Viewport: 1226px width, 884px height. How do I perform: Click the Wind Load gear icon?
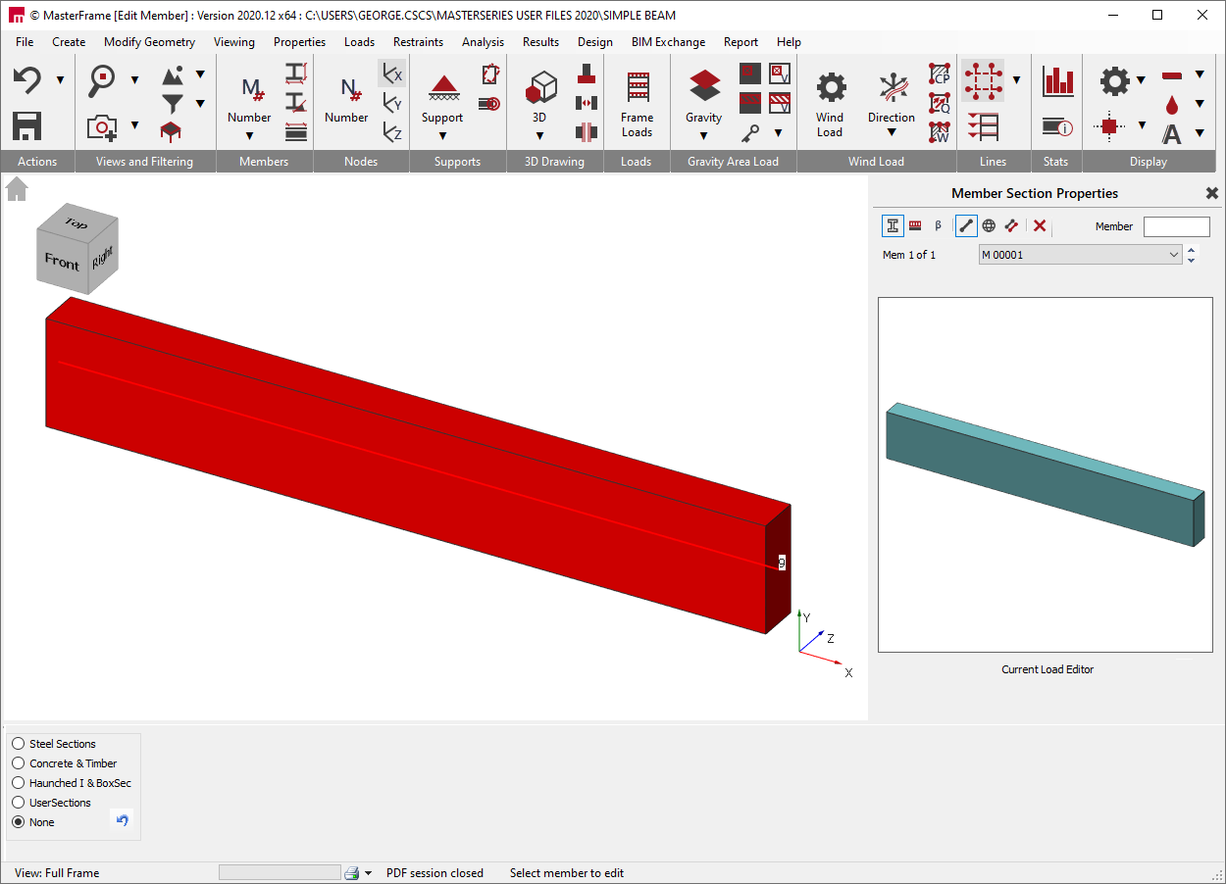click(831, 87)
